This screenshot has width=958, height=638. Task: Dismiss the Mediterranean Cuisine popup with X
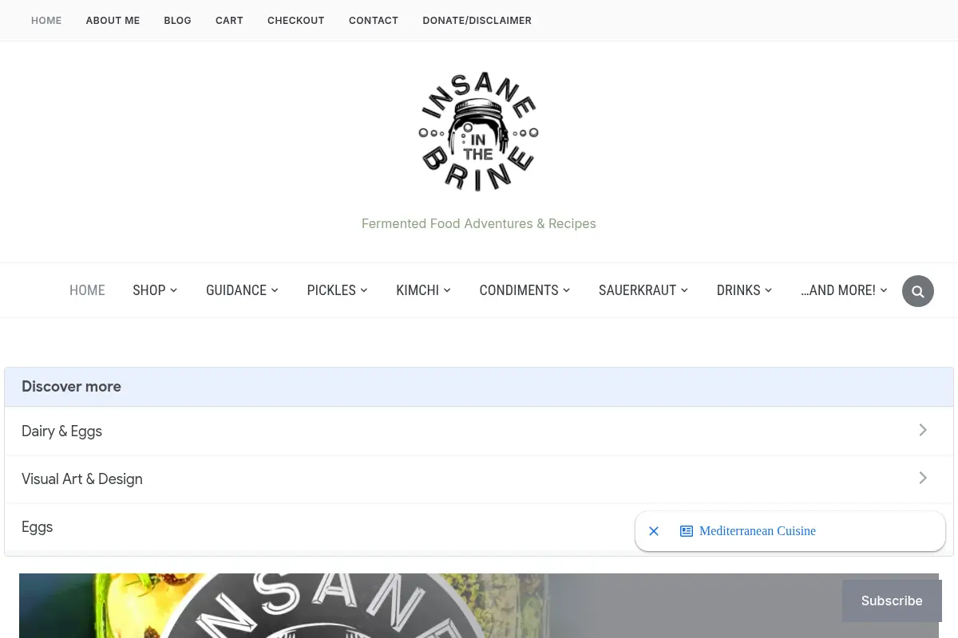(x=654, y=531)
